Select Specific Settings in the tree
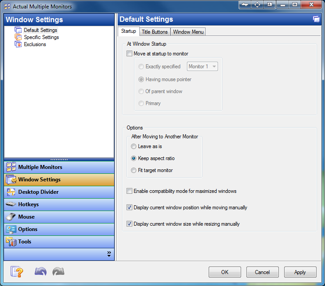 coord(41,37)
